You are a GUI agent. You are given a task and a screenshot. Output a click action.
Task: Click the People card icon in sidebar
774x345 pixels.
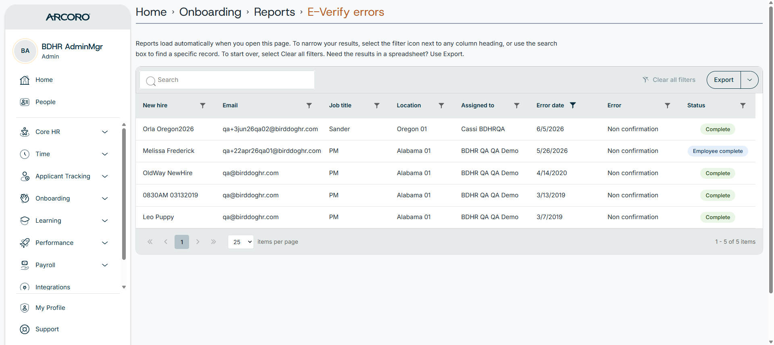tap(25, 102)
